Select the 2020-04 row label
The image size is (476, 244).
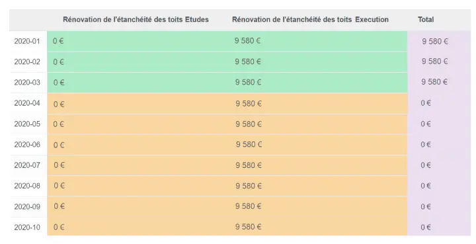[x=27, y=103]
